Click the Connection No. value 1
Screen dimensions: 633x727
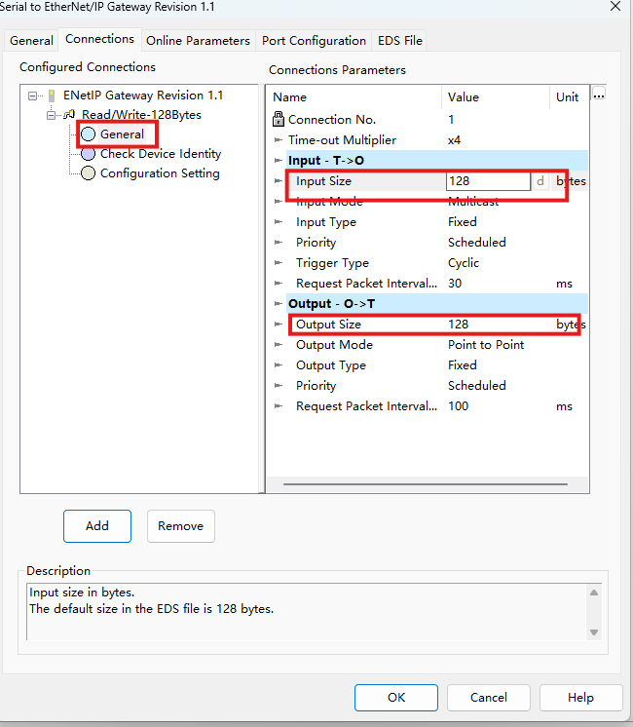451,119
